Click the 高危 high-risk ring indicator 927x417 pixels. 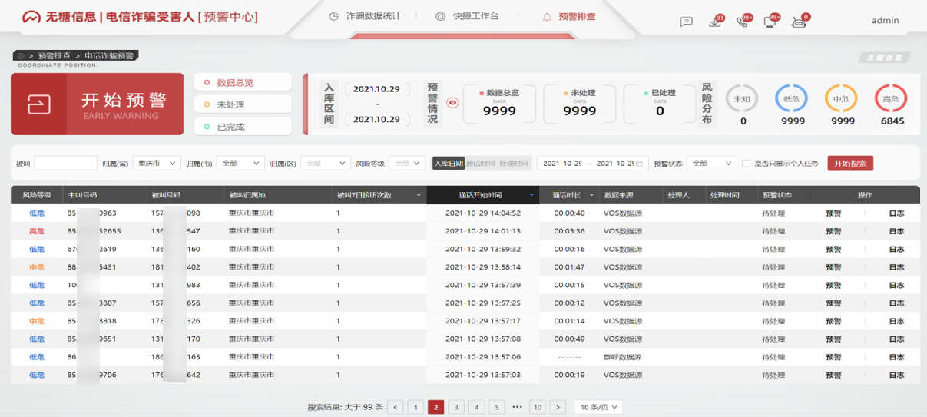coord(891,98)
